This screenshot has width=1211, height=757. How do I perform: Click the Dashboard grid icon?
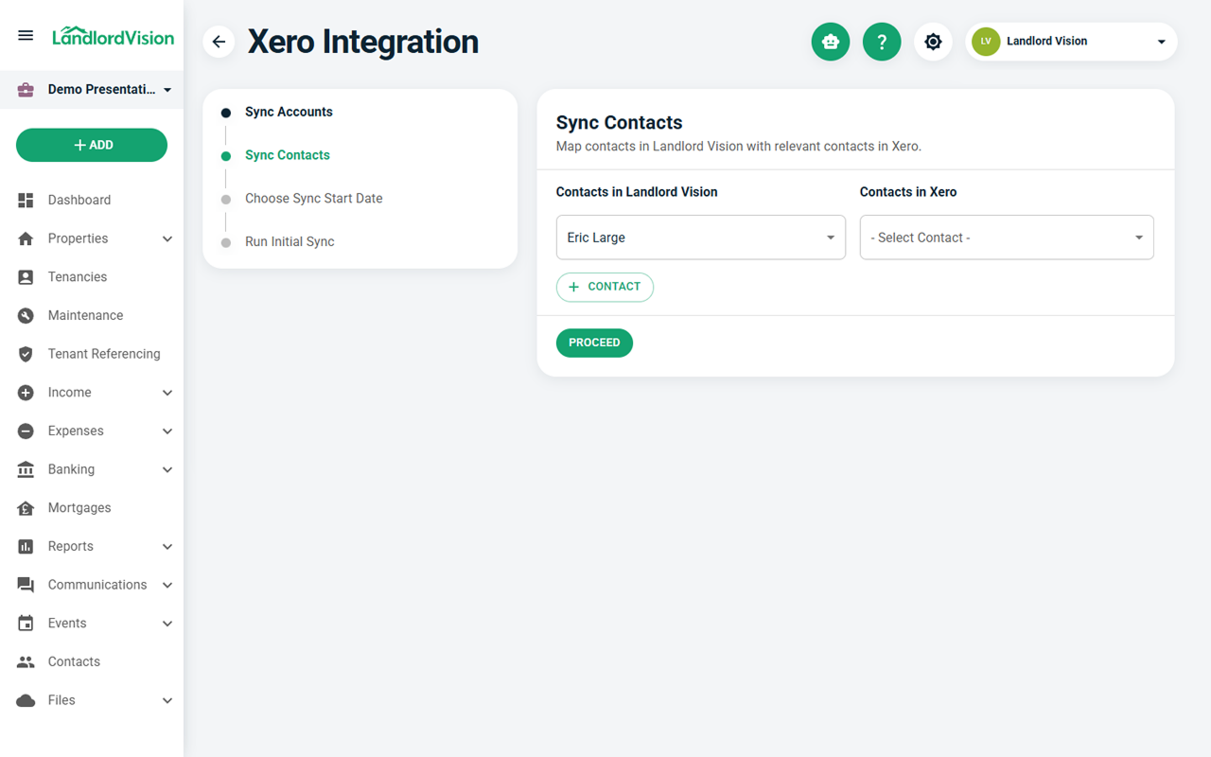(x=26, y=200)
